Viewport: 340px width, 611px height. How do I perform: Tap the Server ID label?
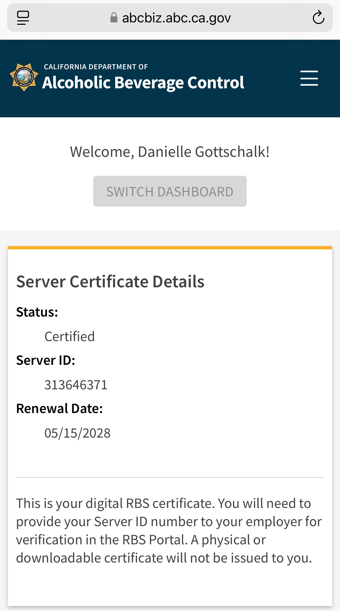46,360
